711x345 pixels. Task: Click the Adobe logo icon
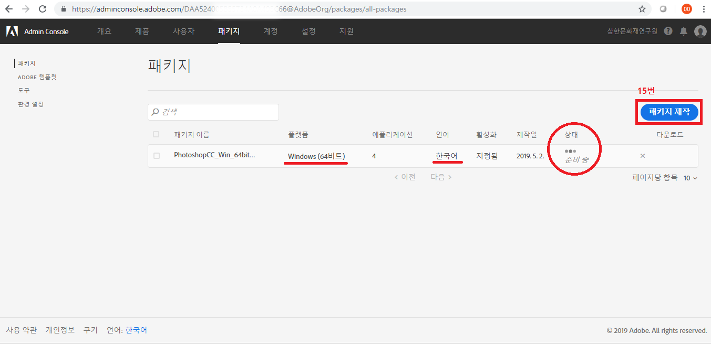pyautogui.click(x=12, y=31)
